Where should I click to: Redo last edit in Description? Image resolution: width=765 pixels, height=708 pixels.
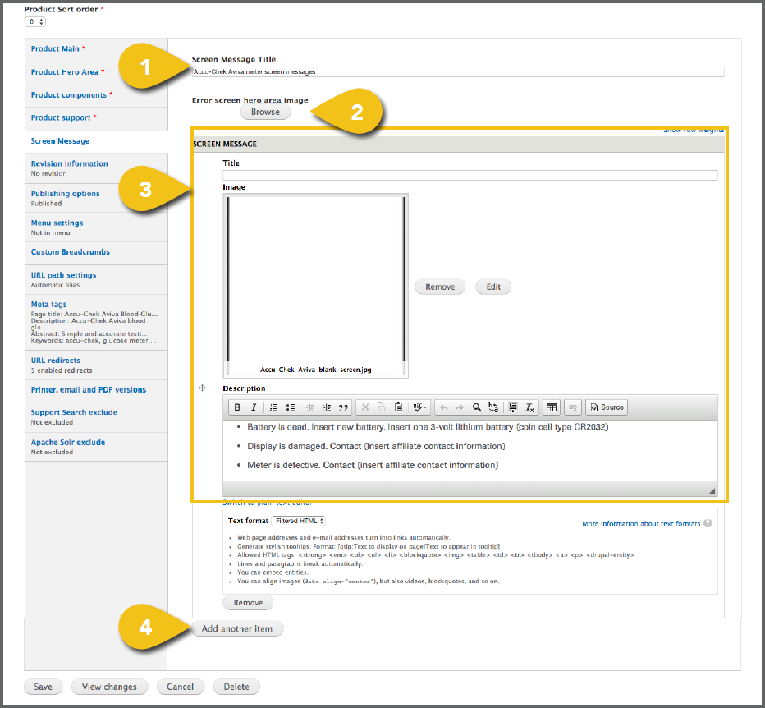point(460,407)
